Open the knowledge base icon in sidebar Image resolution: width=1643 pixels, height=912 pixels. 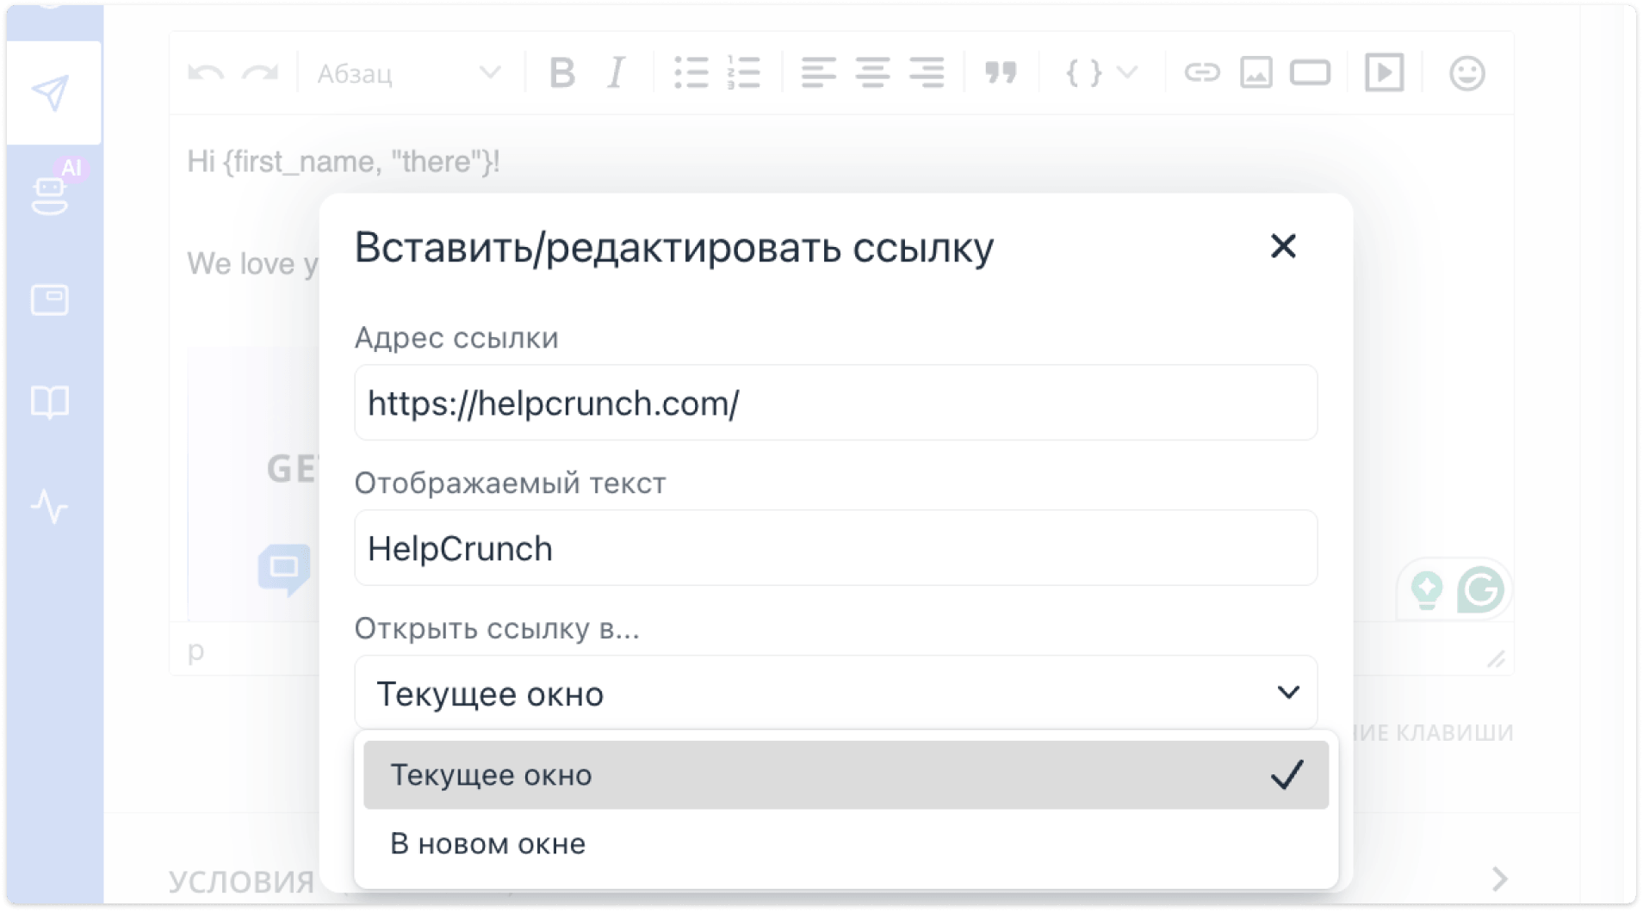50,401
